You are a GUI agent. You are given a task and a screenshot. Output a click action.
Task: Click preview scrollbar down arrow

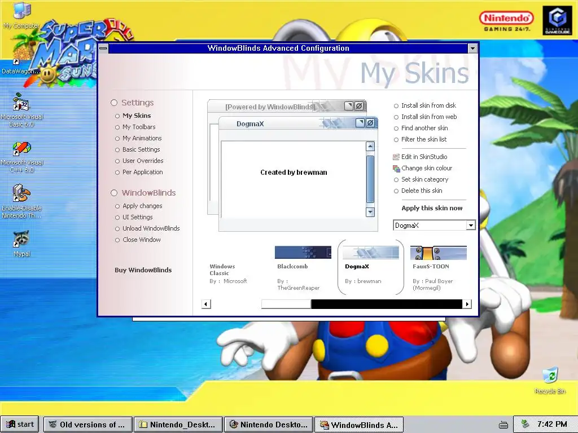370,212
